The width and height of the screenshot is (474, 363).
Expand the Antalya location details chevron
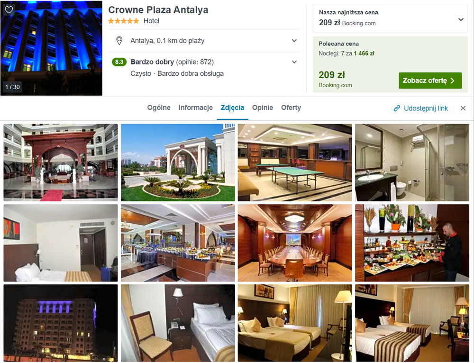coord(294,40)
